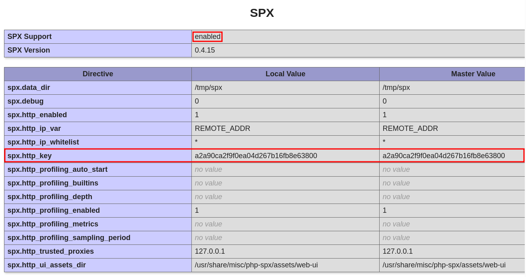This screenshot has width=526, height=277.
Task: Click the master asterisk value of spx.http_ip_whitelist
Action: 384,142
